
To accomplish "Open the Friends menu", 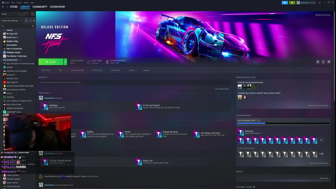I will click(19, 3).
